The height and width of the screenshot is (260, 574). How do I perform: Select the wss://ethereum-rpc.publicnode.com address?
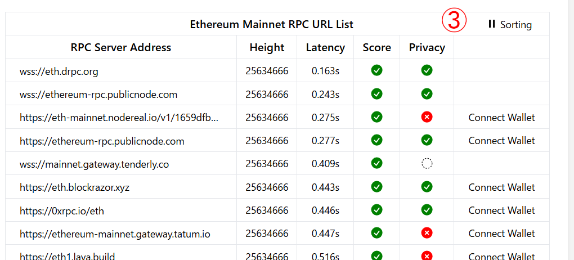(98, 95)
